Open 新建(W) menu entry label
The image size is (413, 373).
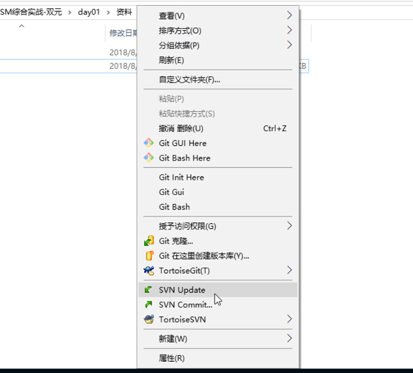(173, 339)
